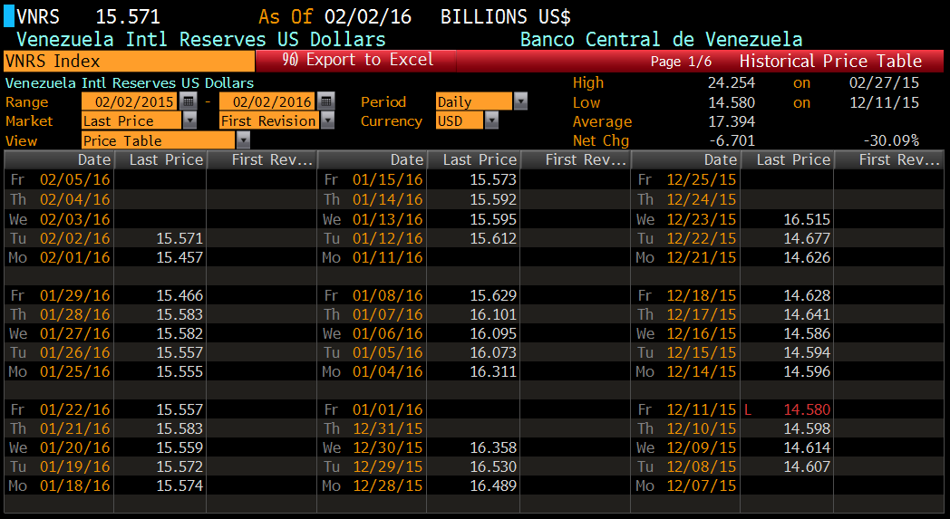Select the USD currency field
This screenshot has width=950, height=519.
[460, 120]
